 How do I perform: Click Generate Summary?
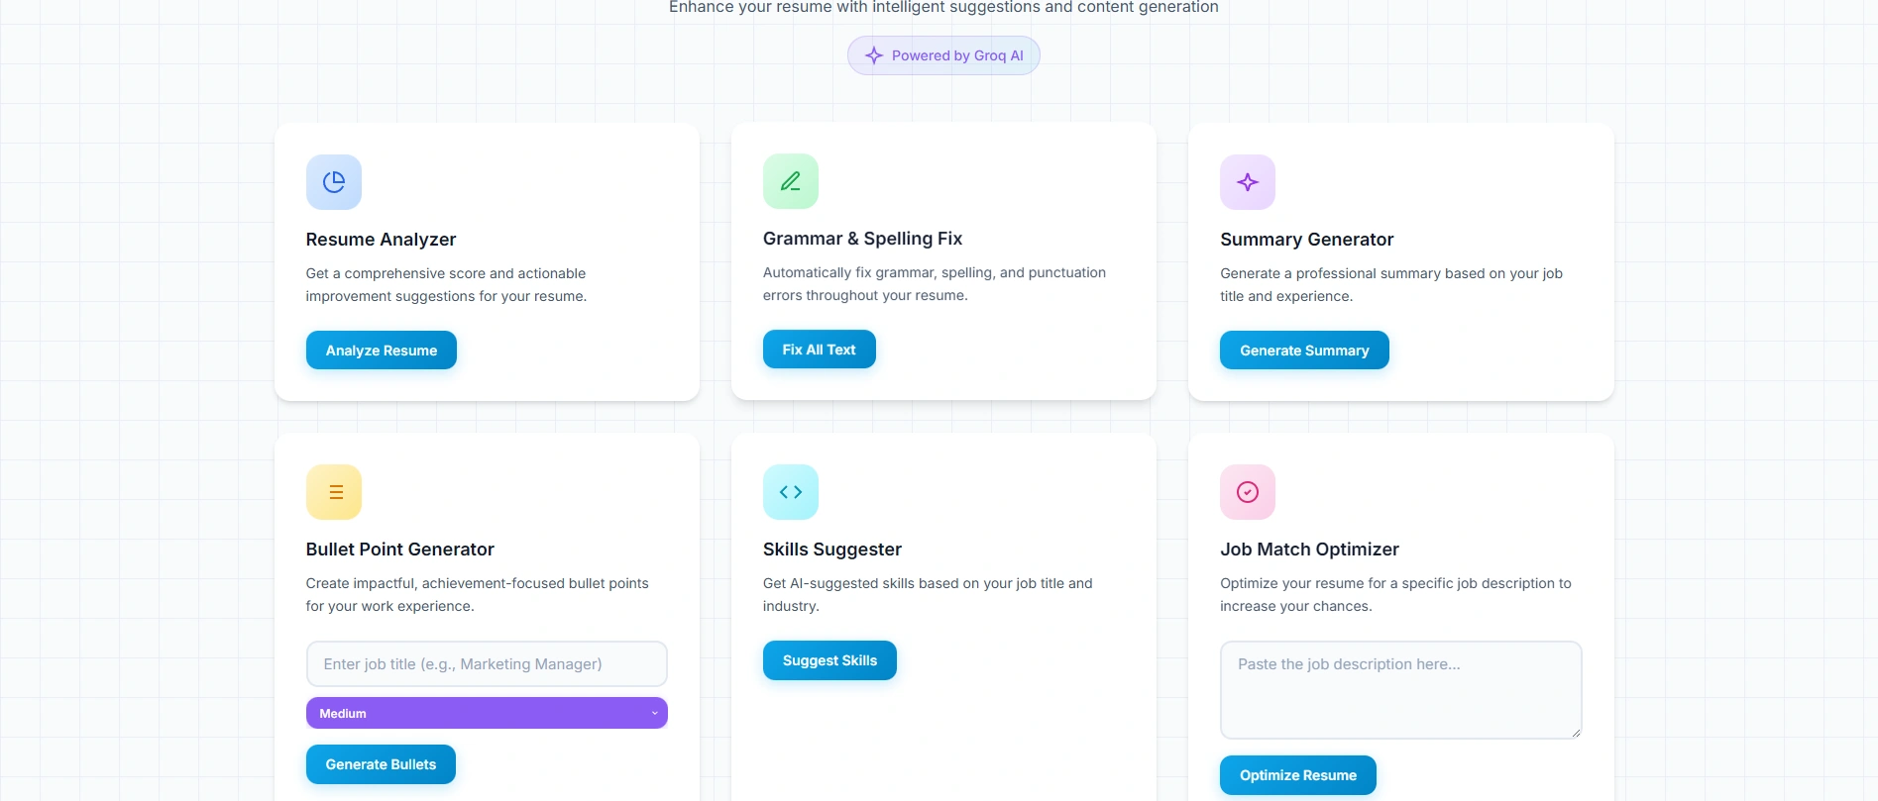tap(1303, 350)
